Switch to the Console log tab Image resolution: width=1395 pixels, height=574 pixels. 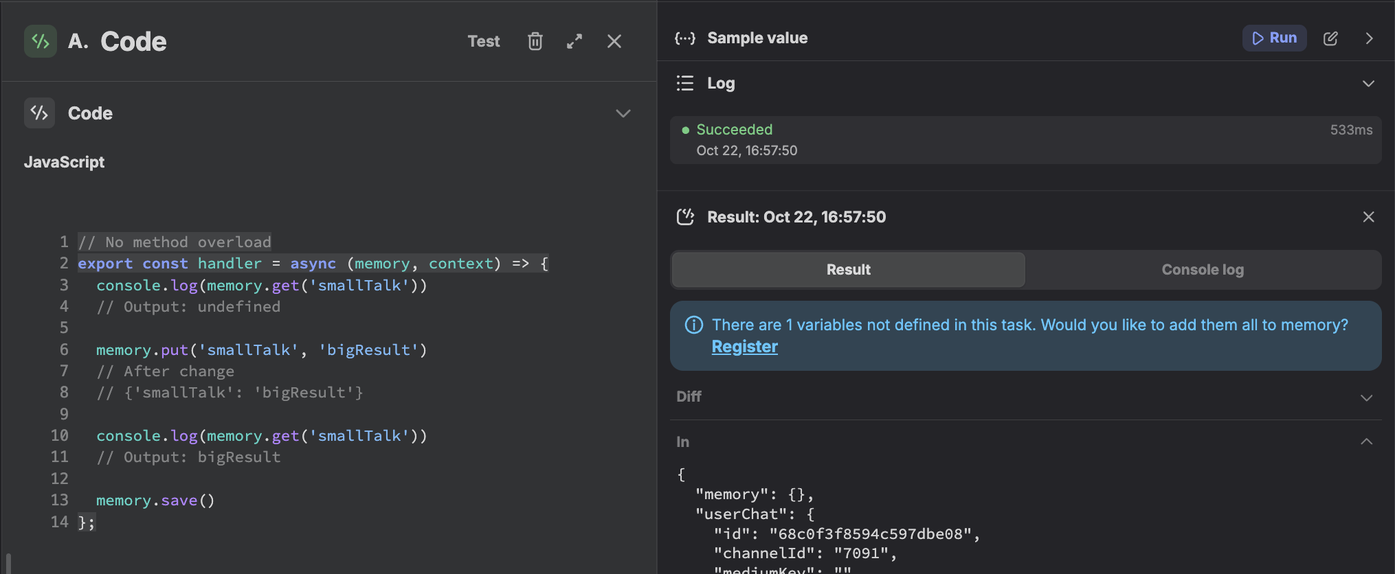(x=1202, y=270)
